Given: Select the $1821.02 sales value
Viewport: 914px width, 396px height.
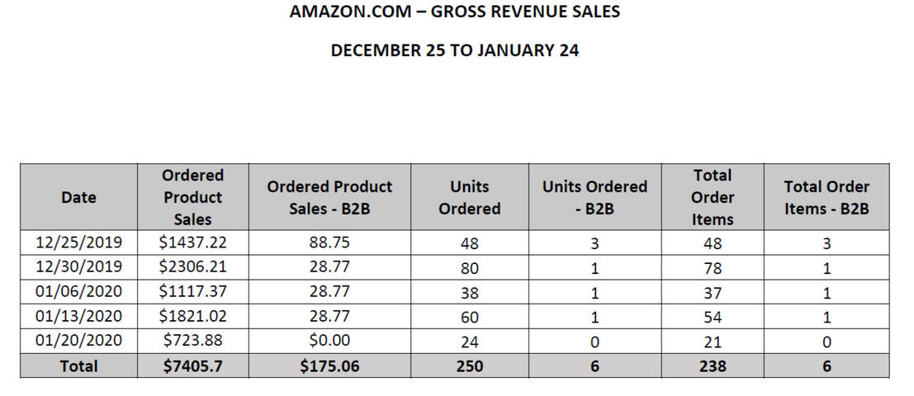Looking at the screenshot, I should pyautogui.click(x=192, y=317).
